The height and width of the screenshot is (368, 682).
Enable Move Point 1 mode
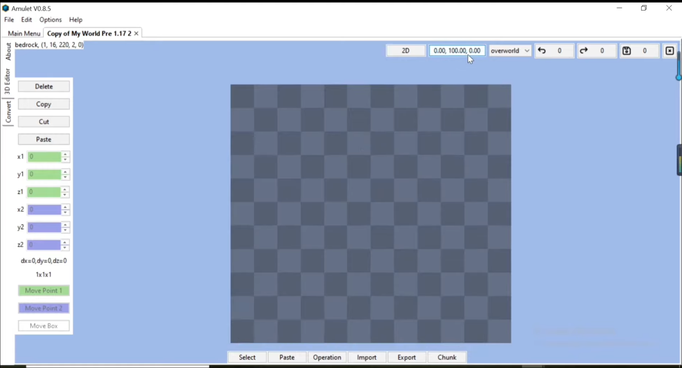tap(44, 290)
